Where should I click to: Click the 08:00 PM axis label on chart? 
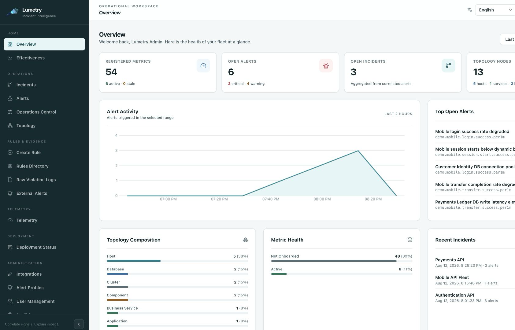322,199
